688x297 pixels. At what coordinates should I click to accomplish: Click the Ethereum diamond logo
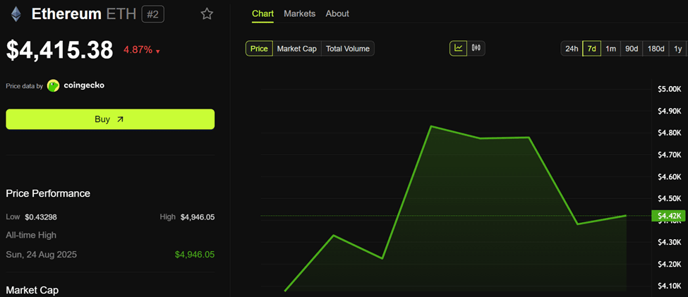[x=16, y=14]
